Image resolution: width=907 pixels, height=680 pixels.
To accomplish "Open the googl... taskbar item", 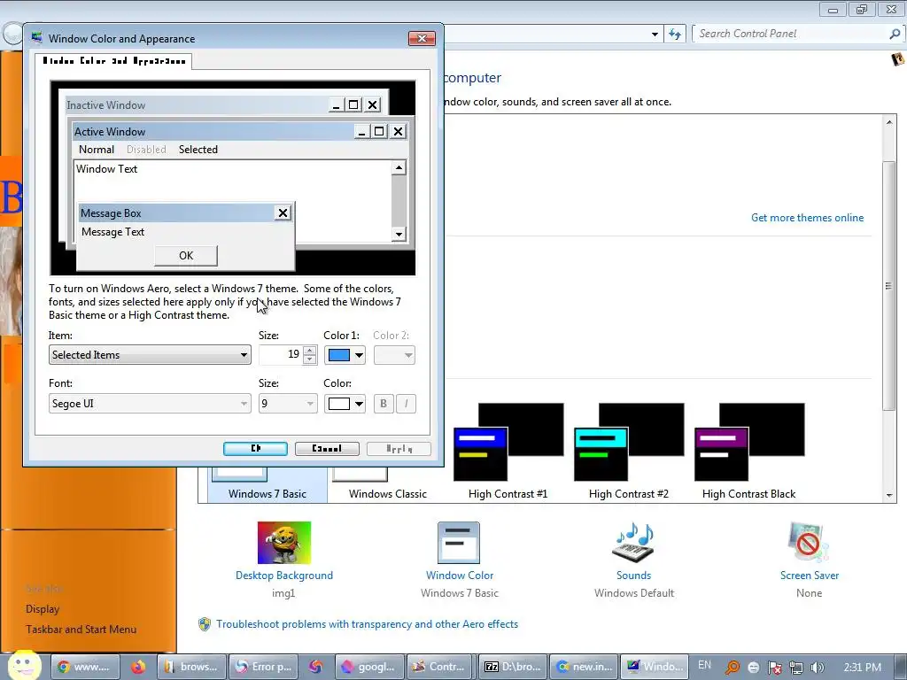I will coord(368,667).
